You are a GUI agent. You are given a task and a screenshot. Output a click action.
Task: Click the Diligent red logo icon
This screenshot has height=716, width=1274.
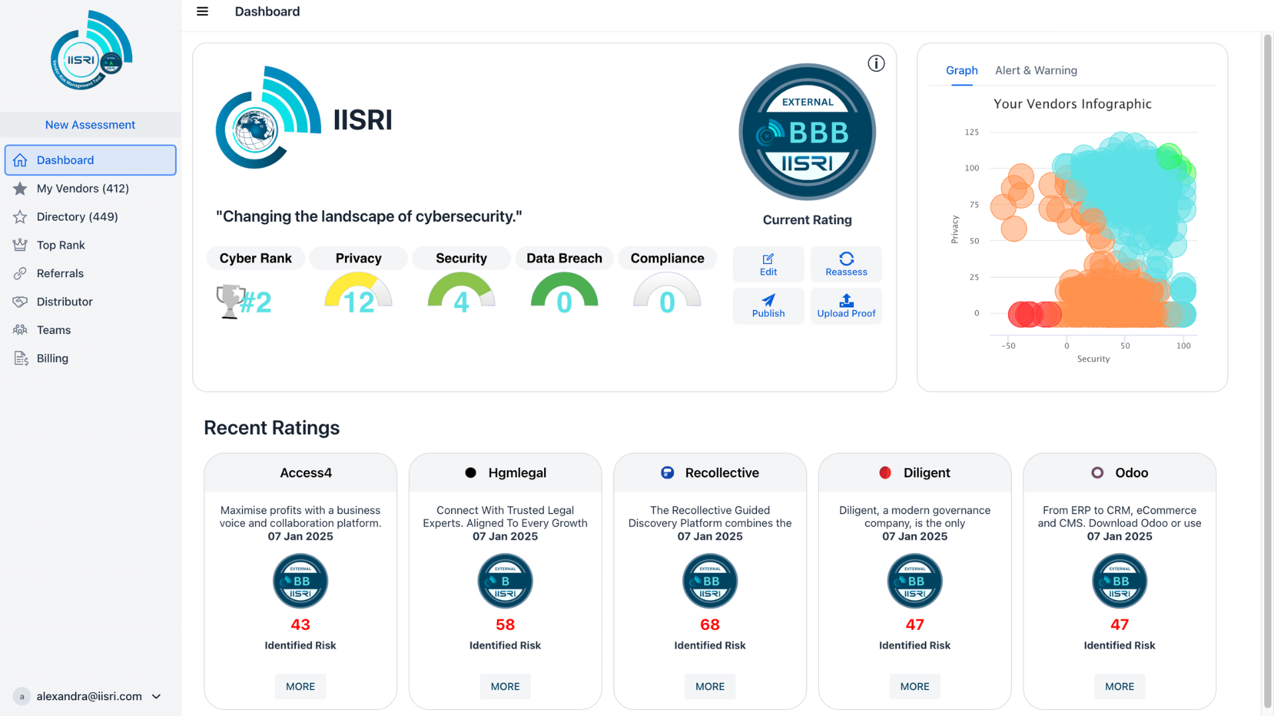pos(885,473)
